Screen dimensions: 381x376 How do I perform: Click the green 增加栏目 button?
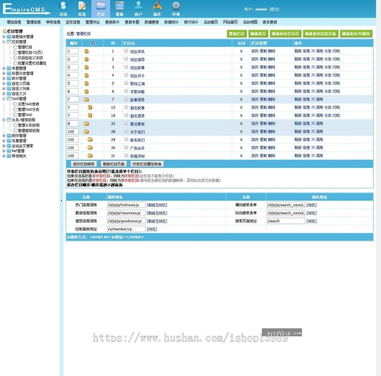[236, 34]
